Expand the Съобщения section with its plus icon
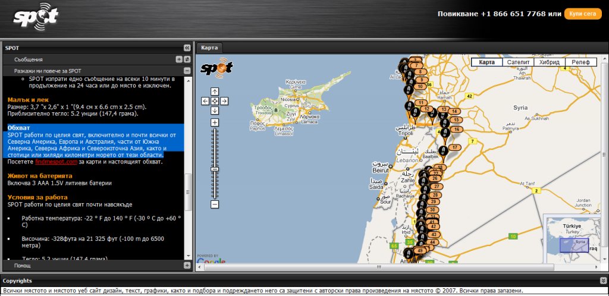This screenshot has height=296, width=609. 178,59
